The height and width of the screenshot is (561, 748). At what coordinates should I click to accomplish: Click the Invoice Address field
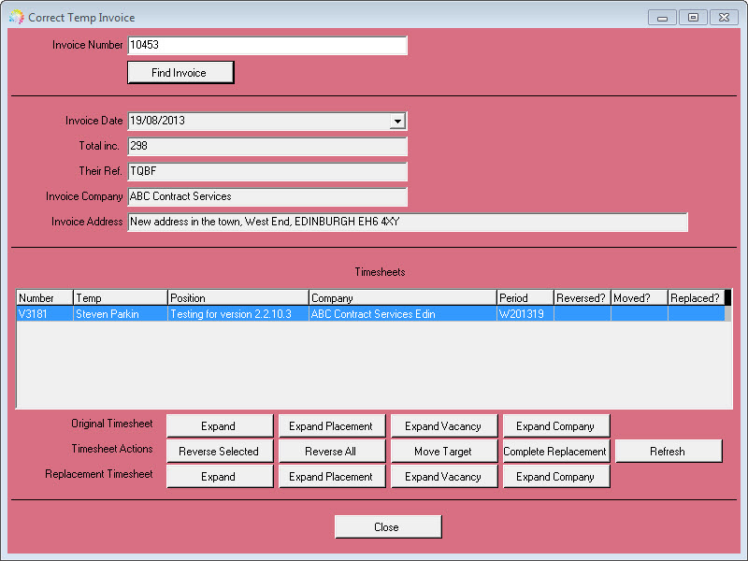point(408,222)
